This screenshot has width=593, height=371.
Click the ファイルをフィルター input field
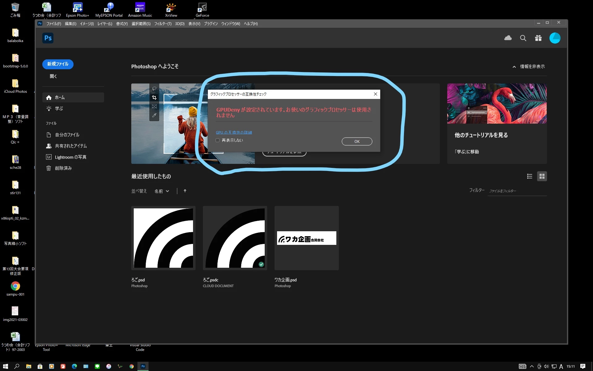[x=517, y=191]
